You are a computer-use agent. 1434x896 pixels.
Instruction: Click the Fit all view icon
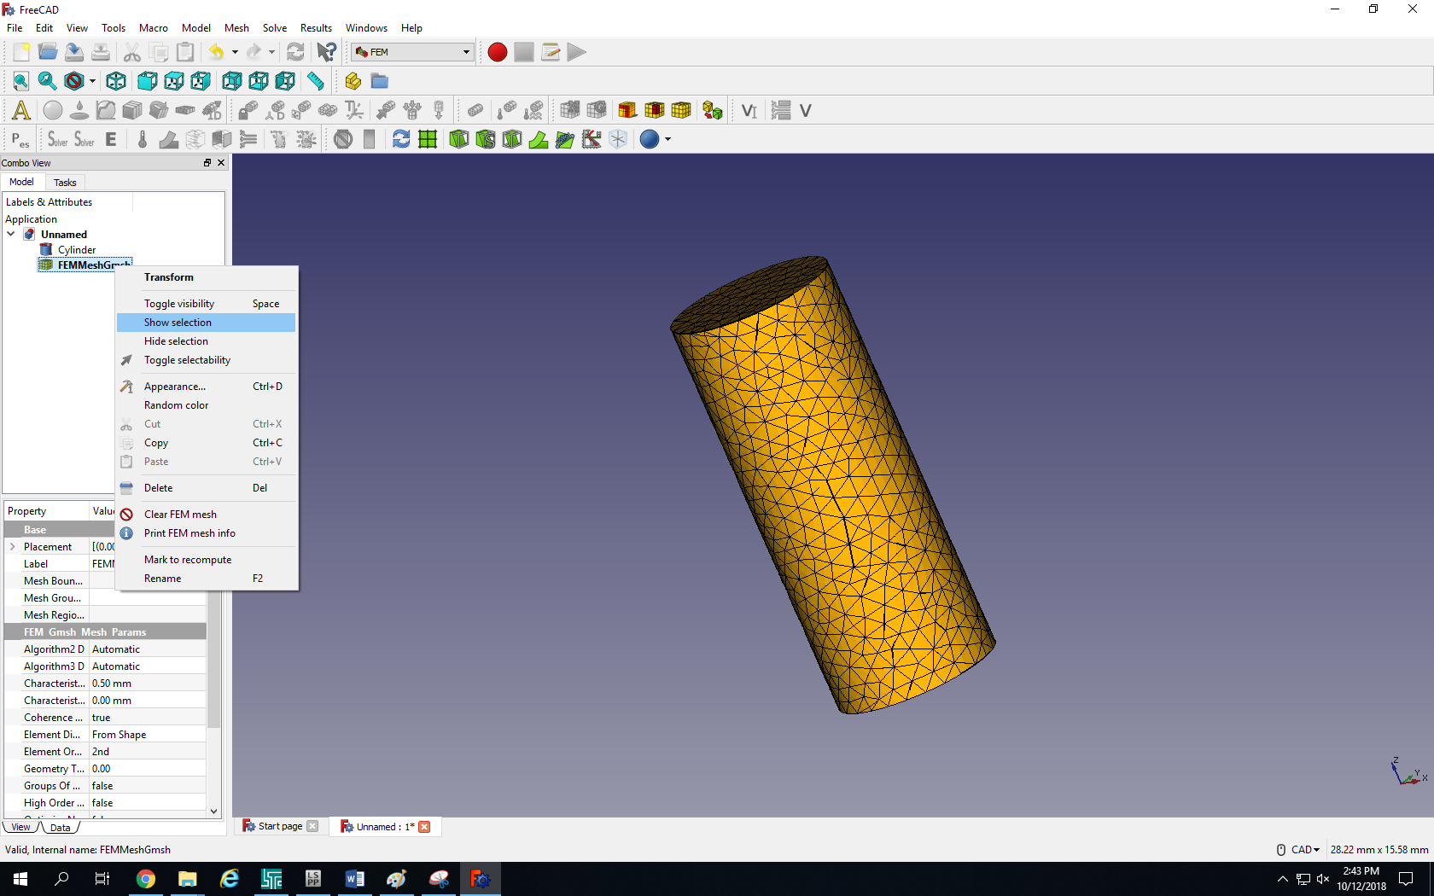[x=20, y=81]
